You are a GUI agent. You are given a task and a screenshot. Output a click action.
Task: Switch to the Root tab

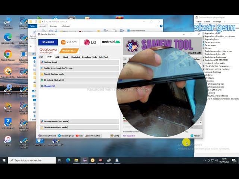pyautogui.click(x=66, y=57)
